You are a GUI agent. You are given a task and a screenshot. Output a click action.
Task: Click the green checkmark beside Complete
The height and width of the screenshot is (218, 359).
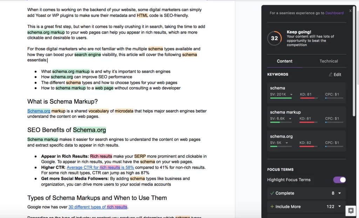point(271,193)
